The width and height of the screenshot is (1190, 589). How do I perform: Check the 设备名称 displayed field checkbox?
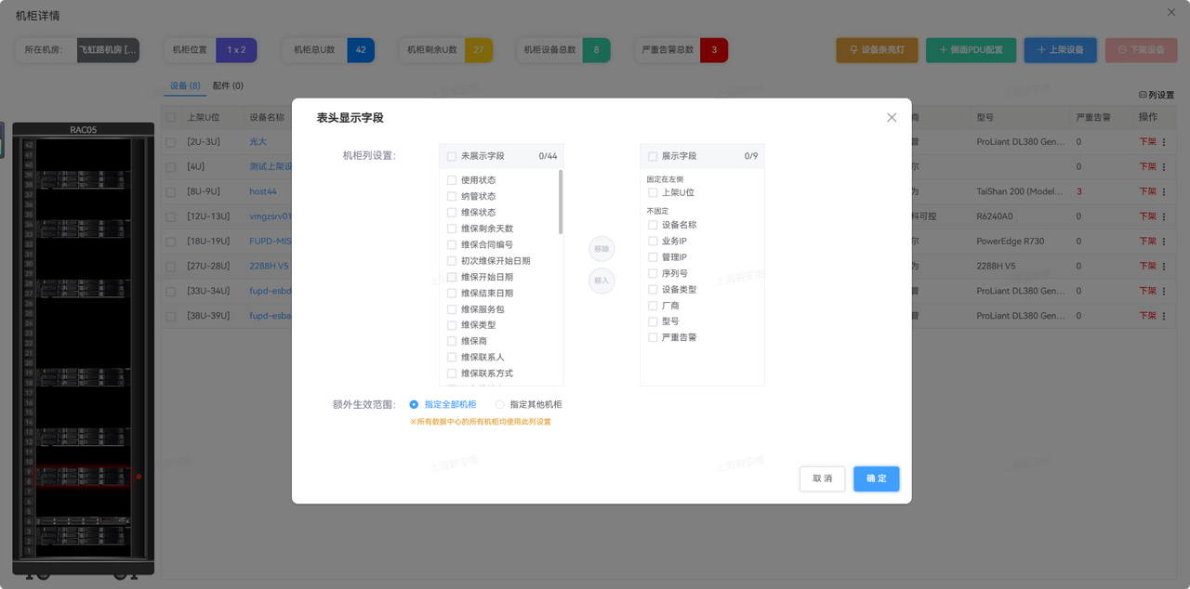653,225
